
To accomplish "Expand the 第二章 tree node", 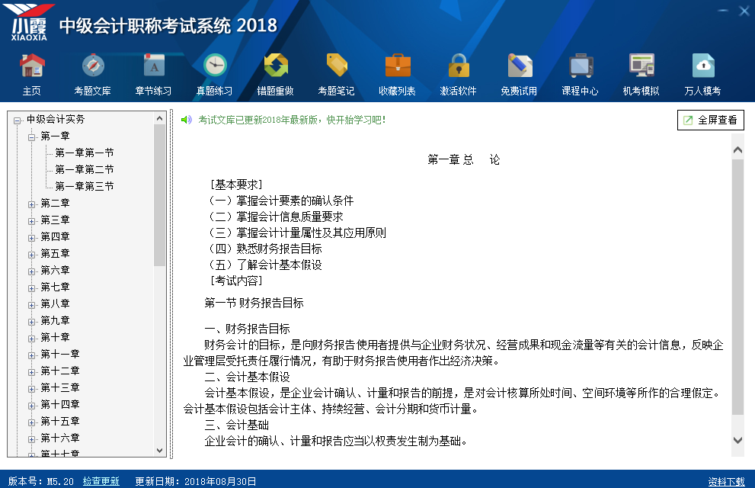I will click(31, 204).
